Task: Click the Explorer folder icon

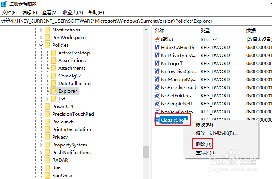Action: (x=53, y=91)
